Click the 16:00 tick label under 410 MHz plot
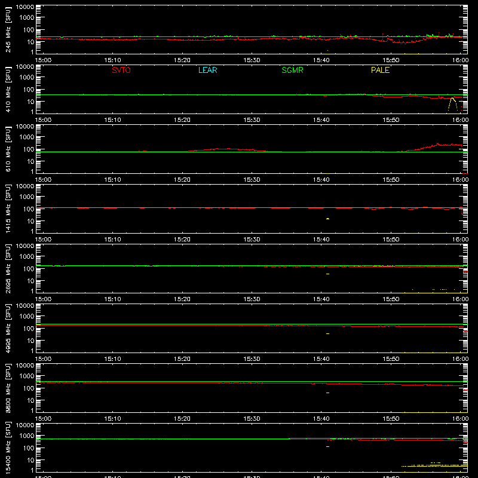Image resolution: width=478 pixels, height=478 pixels. [x=460, y=120]
